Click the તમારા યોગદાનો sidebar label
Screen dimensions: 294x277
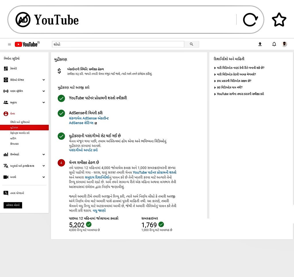point(17,193)
